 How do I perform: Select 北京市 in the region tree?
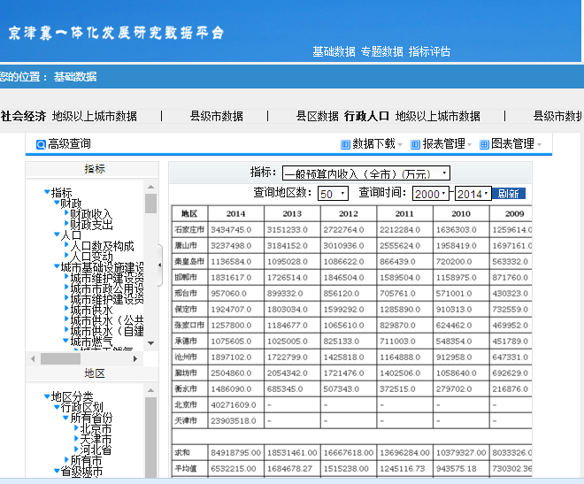96,428
